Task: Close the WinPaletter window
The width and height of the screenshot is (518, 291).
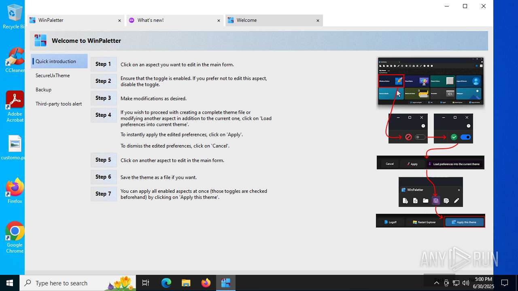Action: [x=484, y=6]
